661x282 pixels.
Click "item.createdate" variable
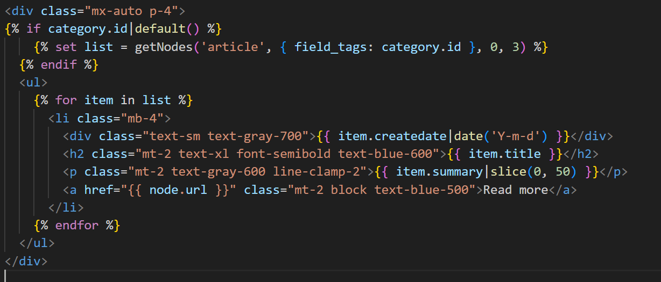point(392,136)
